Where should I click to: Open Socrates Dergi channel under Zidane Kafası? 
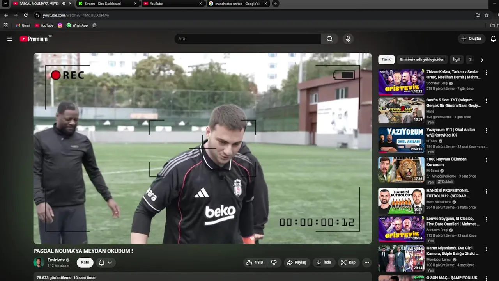tap(437, 83)
